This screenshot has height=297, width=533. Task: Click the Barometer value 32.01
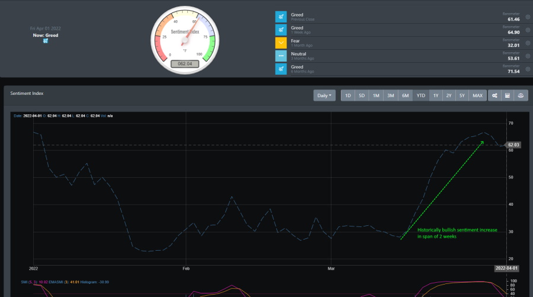point(513,45)
